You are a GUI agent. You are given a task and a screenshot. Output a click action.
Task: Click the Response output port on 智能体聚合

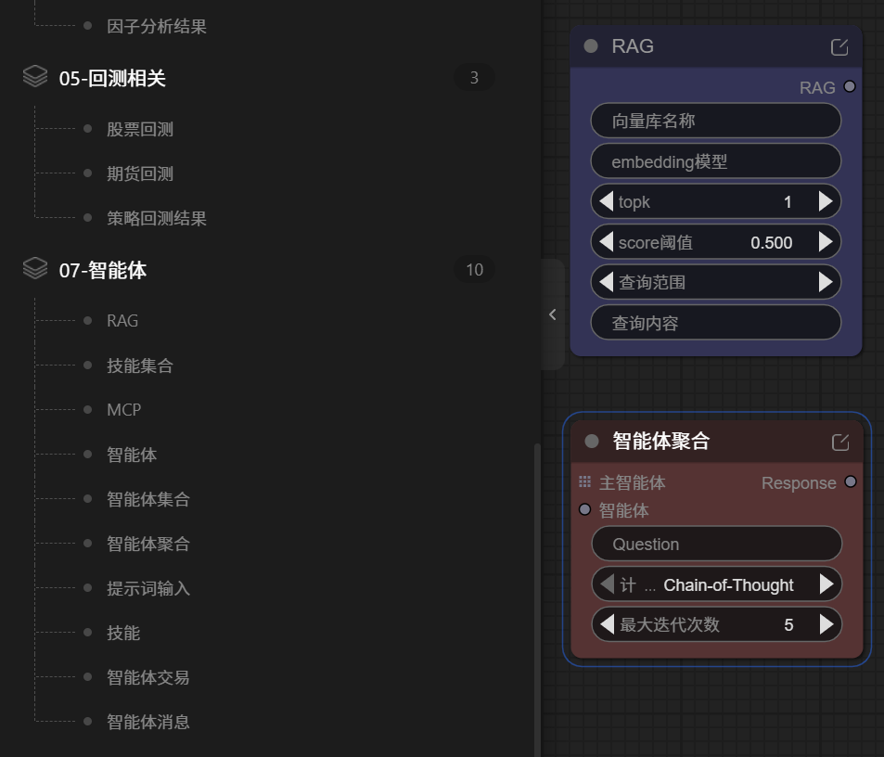pyautogui.click(x=851, y=482)
